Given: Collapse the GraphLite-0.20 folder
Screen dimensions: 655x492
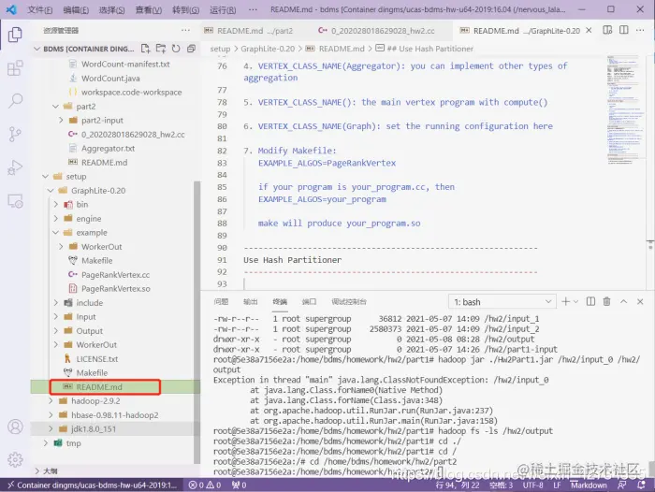Looking at the screenshot, I should coord(51,191).
